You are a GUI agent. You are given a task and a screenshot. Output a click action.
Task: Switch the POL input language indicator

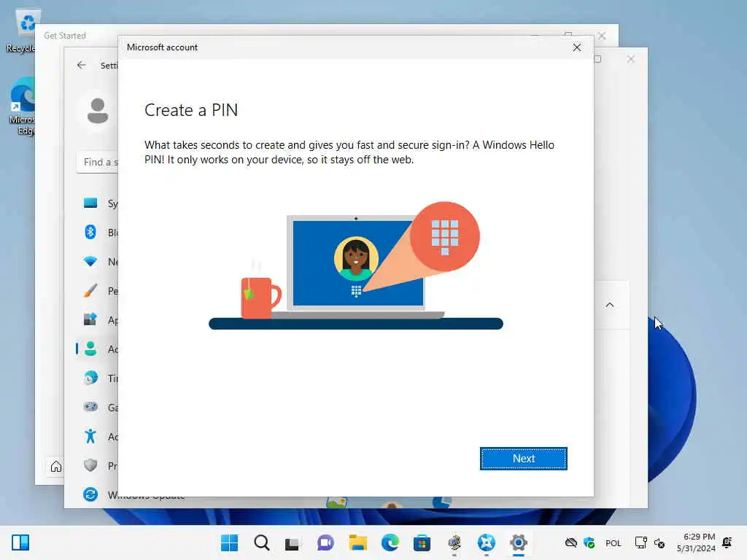(x=613, y=542)
